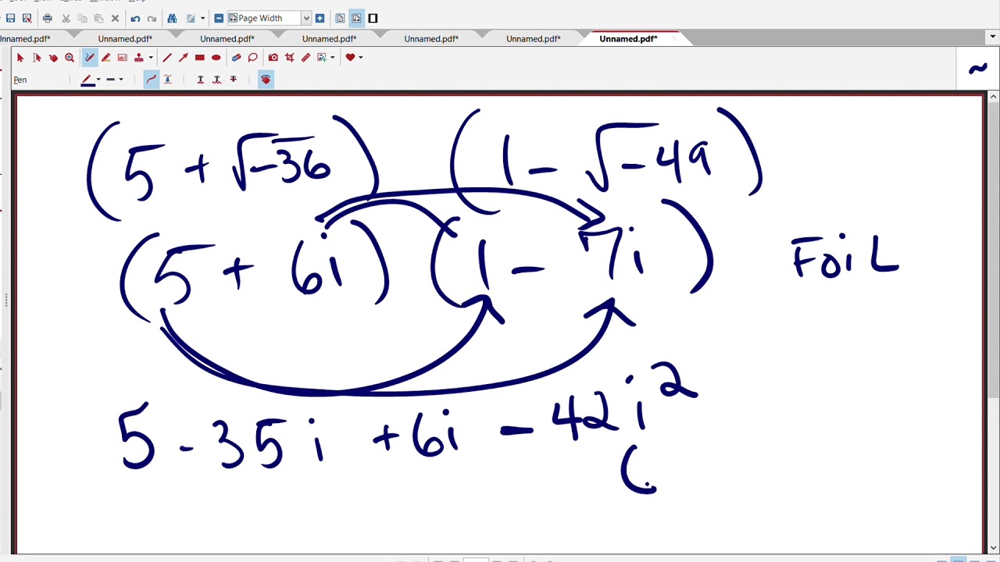Open Find with the binoculars icon
The width and height of the screenshot is (1000, 562).
coord(172,18)
